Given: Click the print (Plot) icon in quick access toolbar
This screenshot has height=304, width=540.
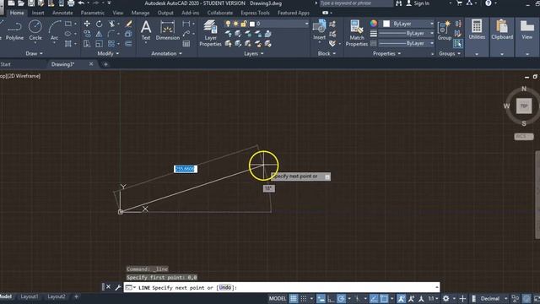Looking at the screenshot, I should point(71,3).
